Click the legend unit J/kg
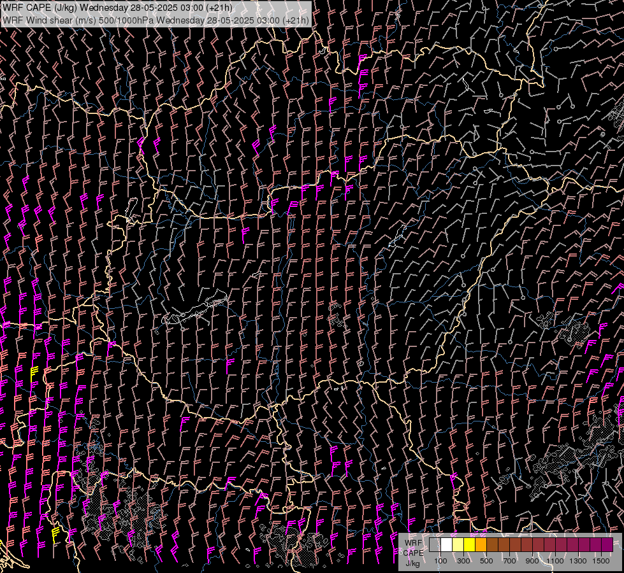 coord(412,564)
